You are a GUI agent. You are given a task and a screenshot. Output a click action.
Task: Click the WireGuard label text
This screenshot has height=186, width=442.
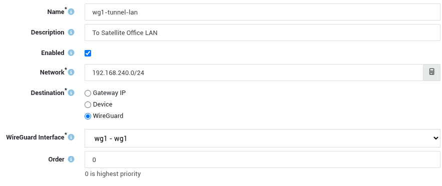(108, 116)
